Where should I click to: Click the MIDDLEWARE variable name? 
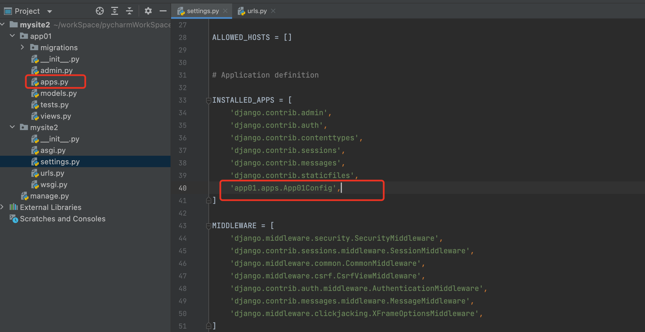(234, 226)
